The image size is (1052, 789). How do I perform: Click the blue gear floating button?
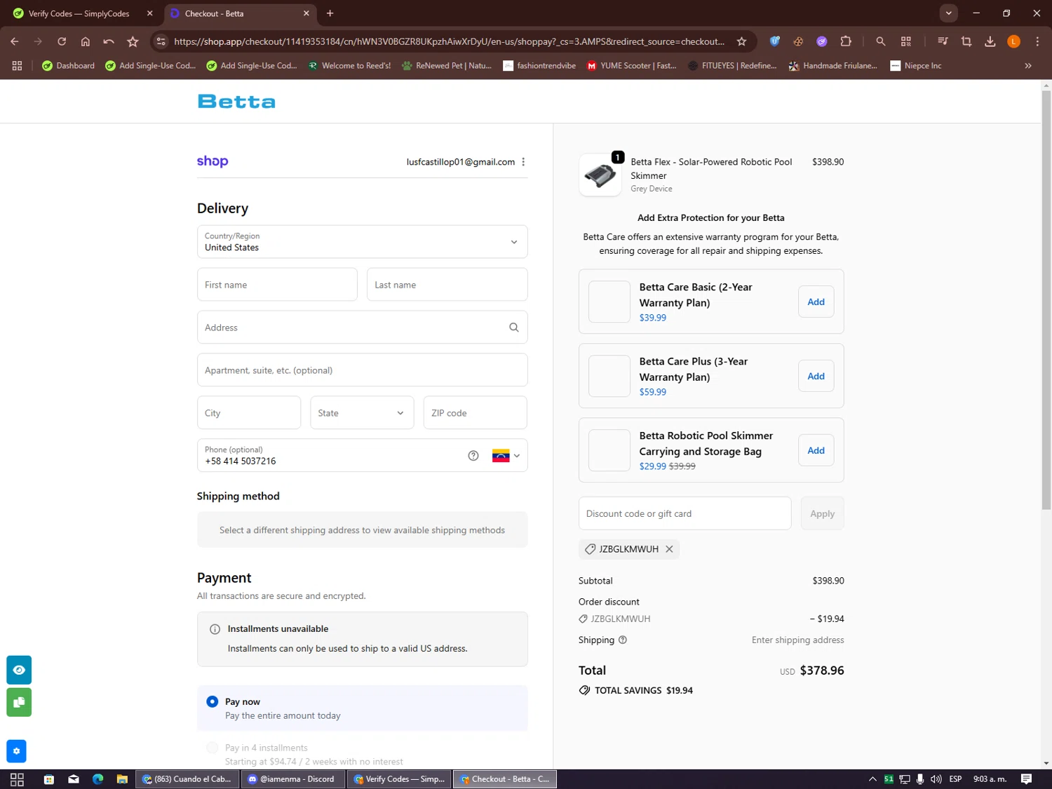click(16, 751)
